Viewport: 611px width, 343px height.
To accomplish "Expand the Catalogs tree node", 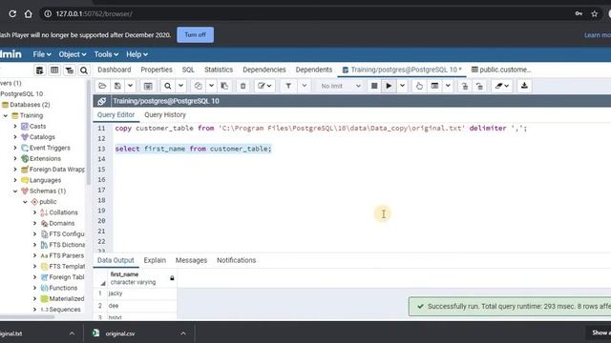I will (x=15, y=137).
